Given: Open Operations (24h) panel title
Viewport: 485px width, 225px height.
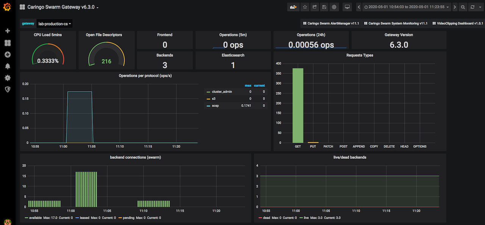Looking at the screenshot, I should click(311, 35).
